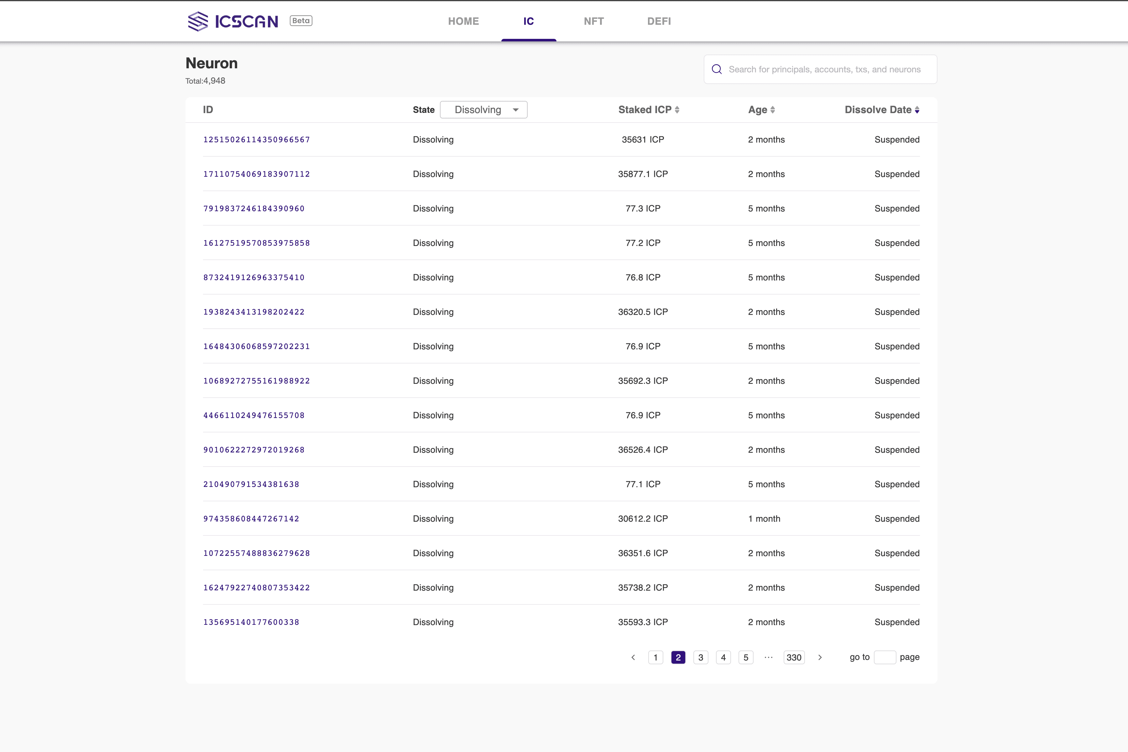Go to page 3
Image resolution: width=1128 pixels, height=752 pixels.
(700, 657)
